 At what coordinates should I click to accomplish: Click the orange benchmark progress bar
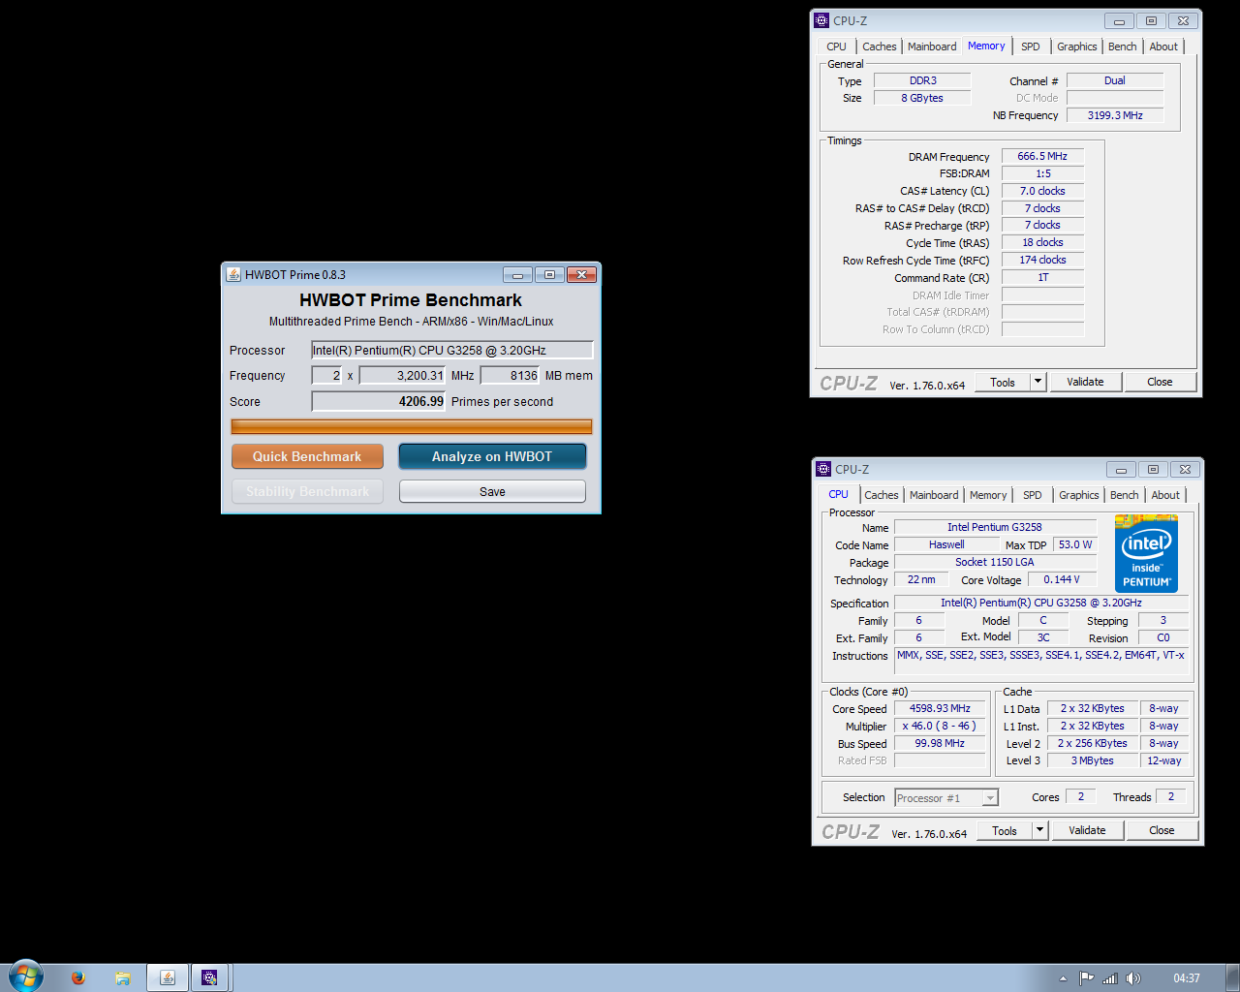(x=411, y=426)
